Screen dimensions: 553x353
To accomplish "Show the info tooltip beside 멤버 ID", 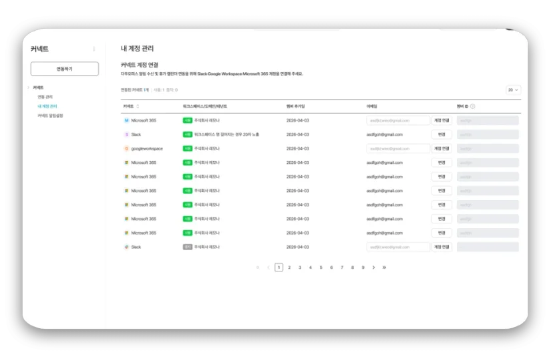I will pos(473,106).
